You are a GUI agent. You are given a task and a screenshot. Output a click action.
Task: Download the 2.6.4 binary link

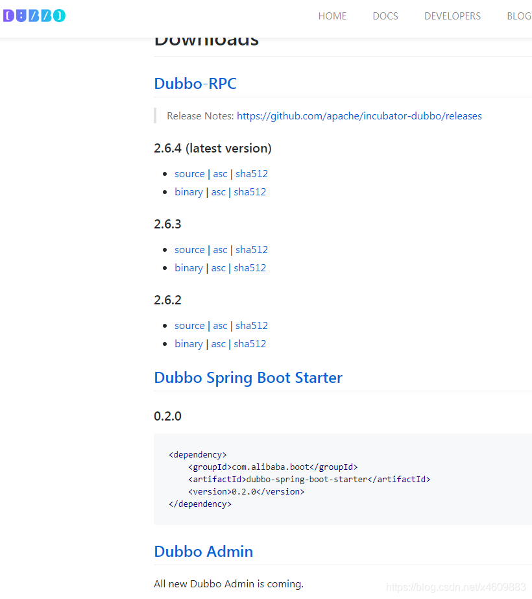(189, 192)
